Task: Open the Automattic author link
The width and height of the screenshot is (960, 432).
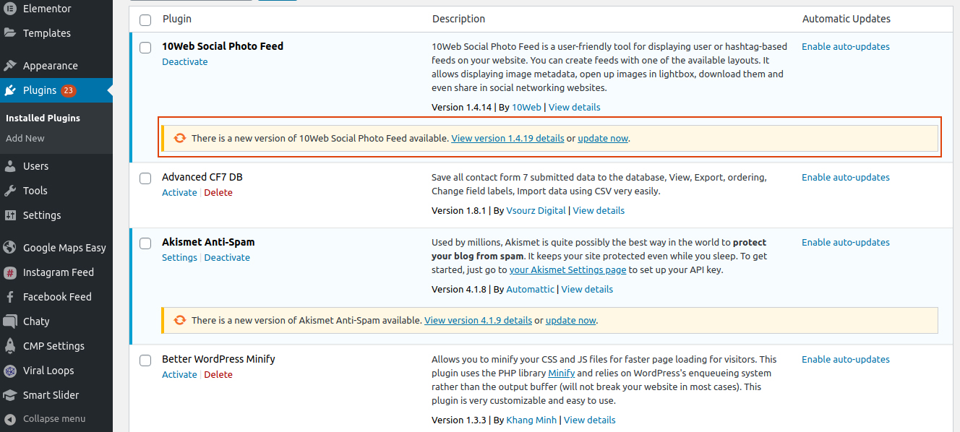Action: pyautogui.click(x=531, y=289)
